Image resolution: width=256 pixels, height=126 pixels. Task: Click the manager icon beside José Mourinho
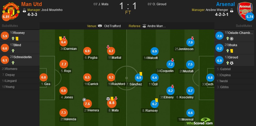click(x=24, y=10)
